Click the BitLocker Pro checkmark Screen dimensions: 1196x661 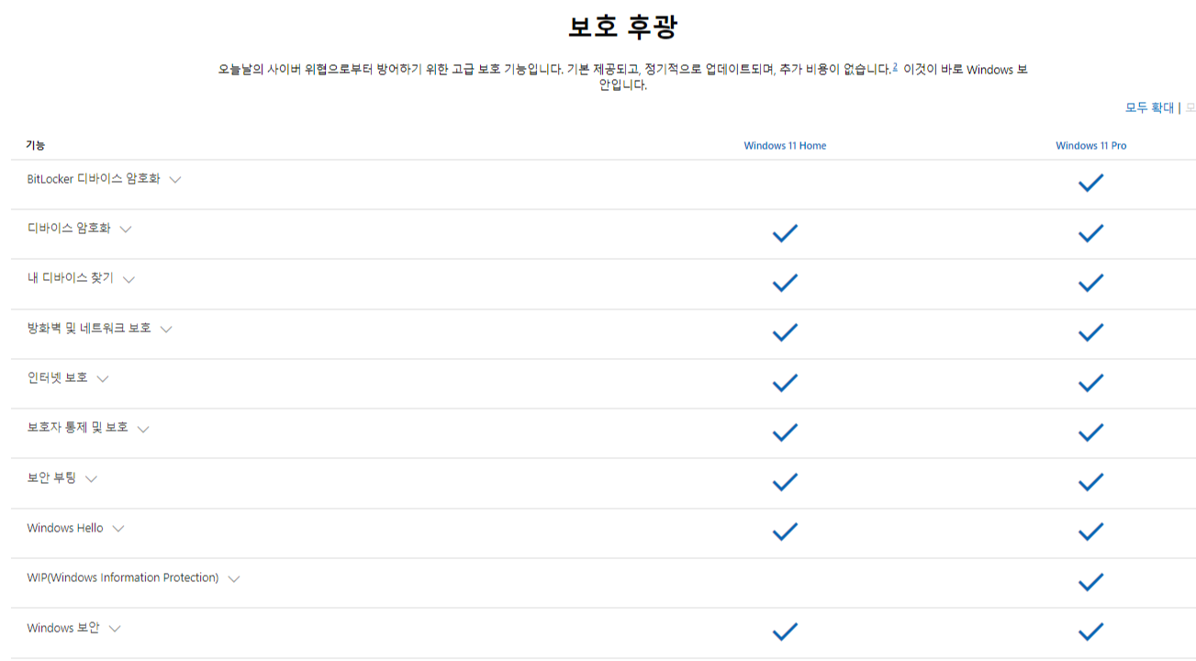1090,184
